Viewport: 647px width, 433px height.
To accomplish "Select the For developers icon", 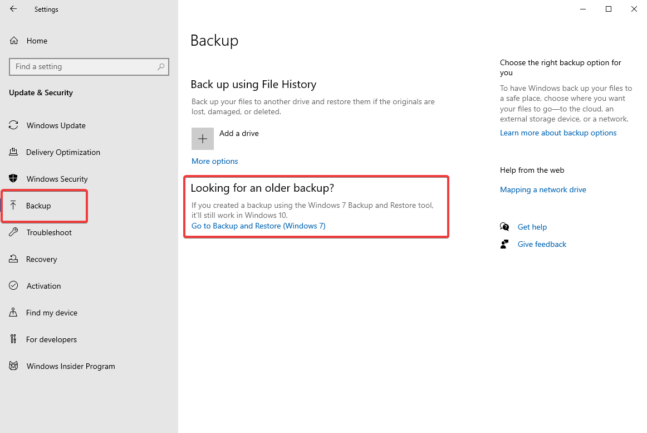I will point(13,339).
